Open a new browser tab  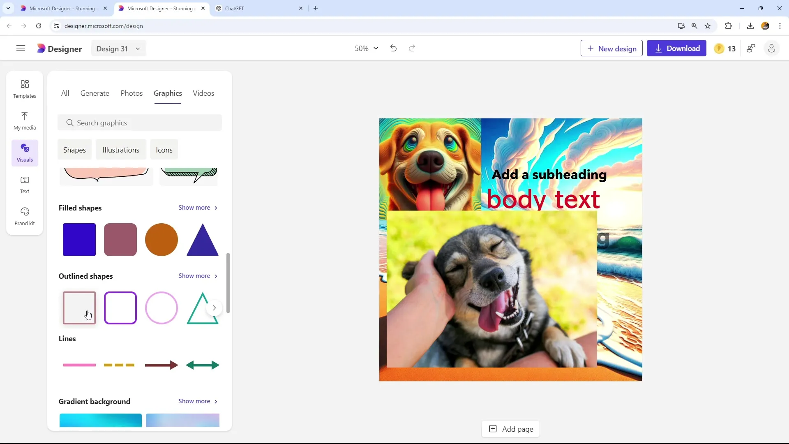[316, 8]
